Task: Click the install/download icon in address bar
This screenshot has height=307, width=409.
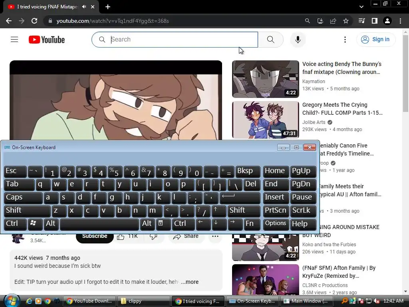Action: (x=320, y=21)
